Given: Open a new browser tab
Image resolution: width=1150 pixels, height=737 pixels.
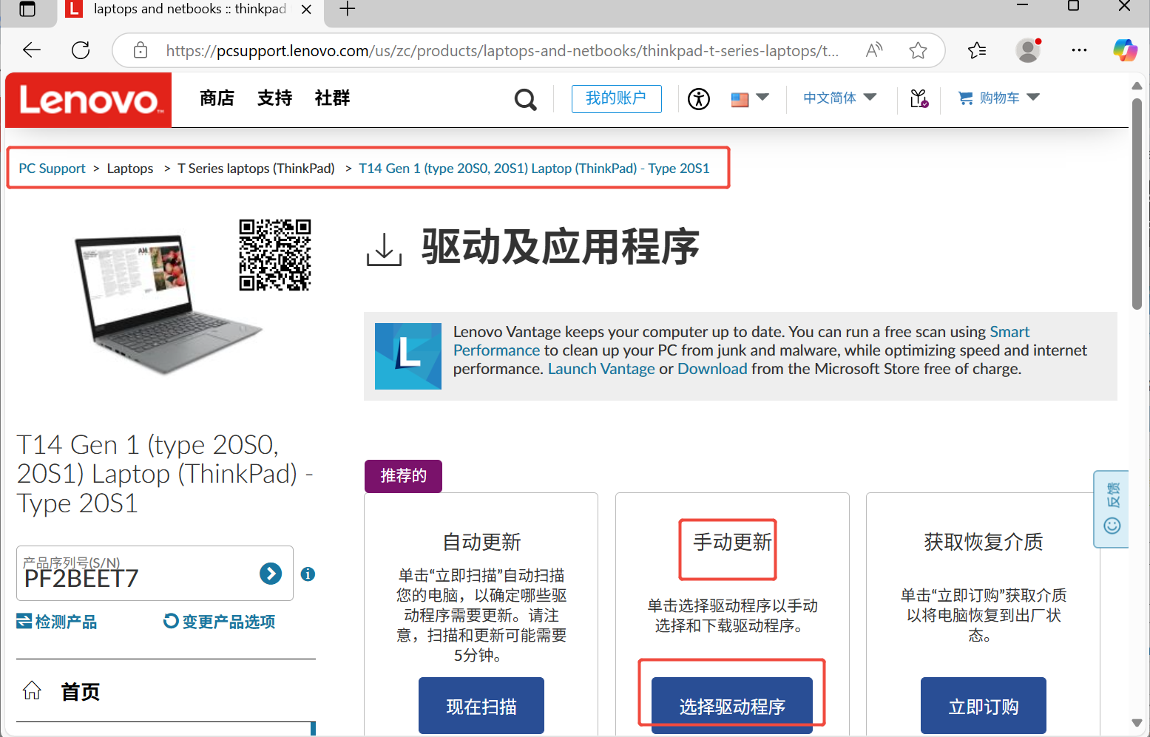Looking at the screenshot, I should pyautogui.click(x=347, y=9).
